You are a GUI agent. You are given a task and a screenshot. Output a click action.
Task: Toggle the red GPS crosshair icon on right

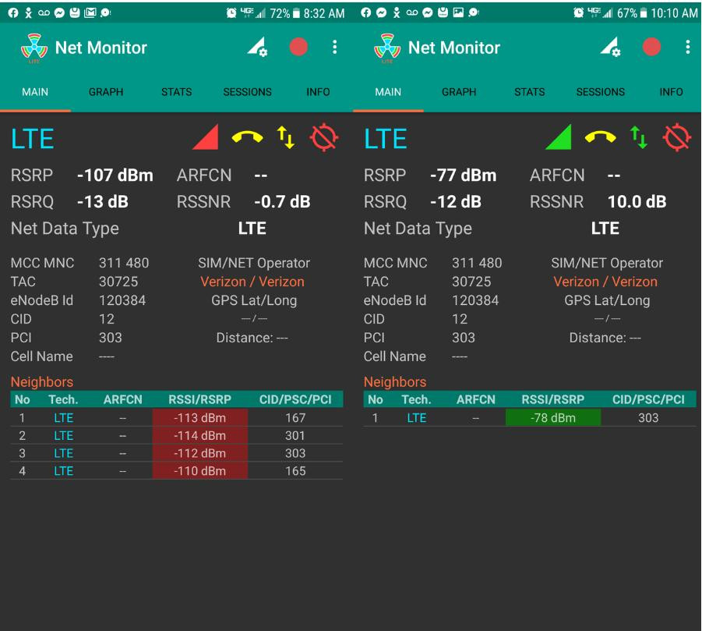click(677, 137)
